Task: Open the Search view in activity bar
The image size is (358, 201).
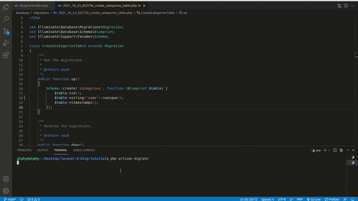Action: click(6, 18)
